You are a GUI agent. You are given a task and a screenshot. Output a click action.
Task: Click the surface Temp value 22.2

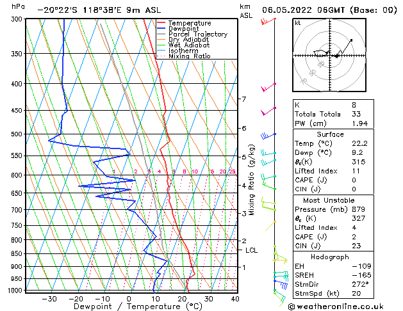[x=359, y=143]
